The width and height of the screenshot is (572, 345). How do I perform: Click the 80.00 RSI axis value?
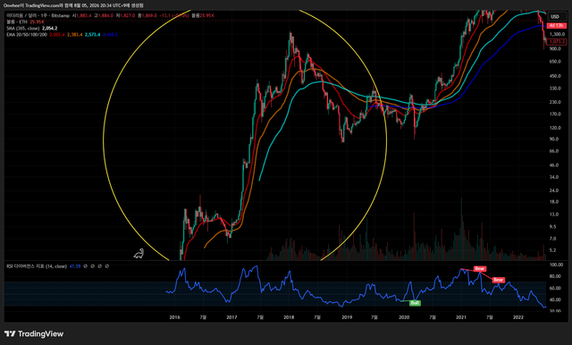[555, 276]
